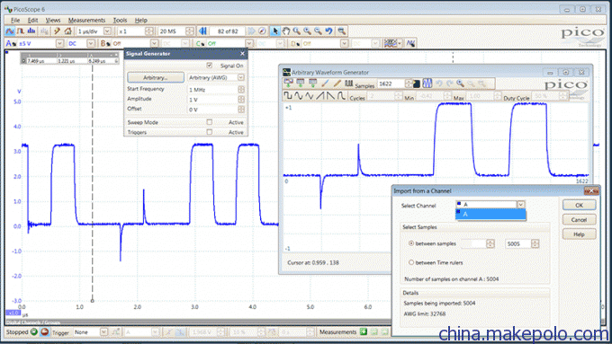This screenshot has height=344, width=612.
Task: Open the Trigger mode None dropdown
Action: click(91, 332)
